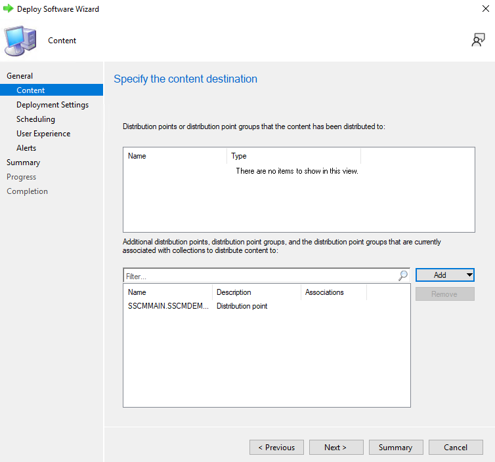The height and width of the screenshot is (462, 495).
Task: Switch to the User Experience step
Action: click(x=43, y=134)
